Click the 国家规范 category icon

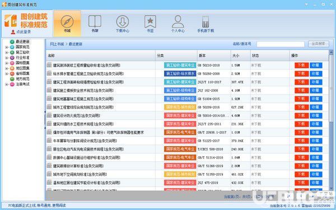pos(12,47)
